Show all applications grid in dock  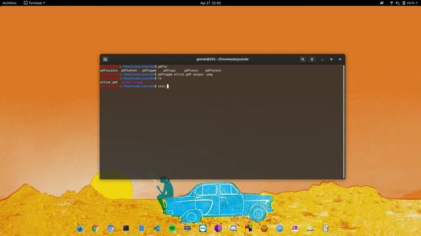pos(341,228)
